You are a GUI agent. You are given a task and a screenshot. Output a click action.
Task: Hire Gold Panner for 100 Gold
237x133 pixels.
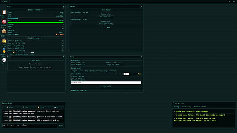(106, 24)
